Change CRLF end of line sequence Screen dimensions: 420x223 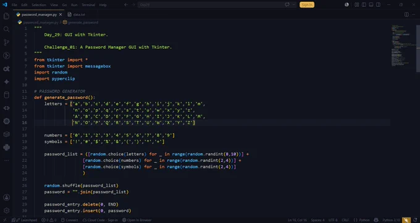345,220
